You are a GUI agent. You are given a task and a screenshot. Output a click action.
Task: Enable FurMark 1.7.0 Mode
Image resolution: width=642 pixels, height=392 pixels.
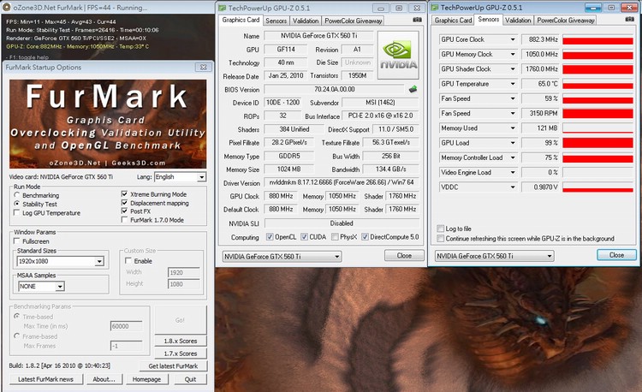tap(124, 220)
